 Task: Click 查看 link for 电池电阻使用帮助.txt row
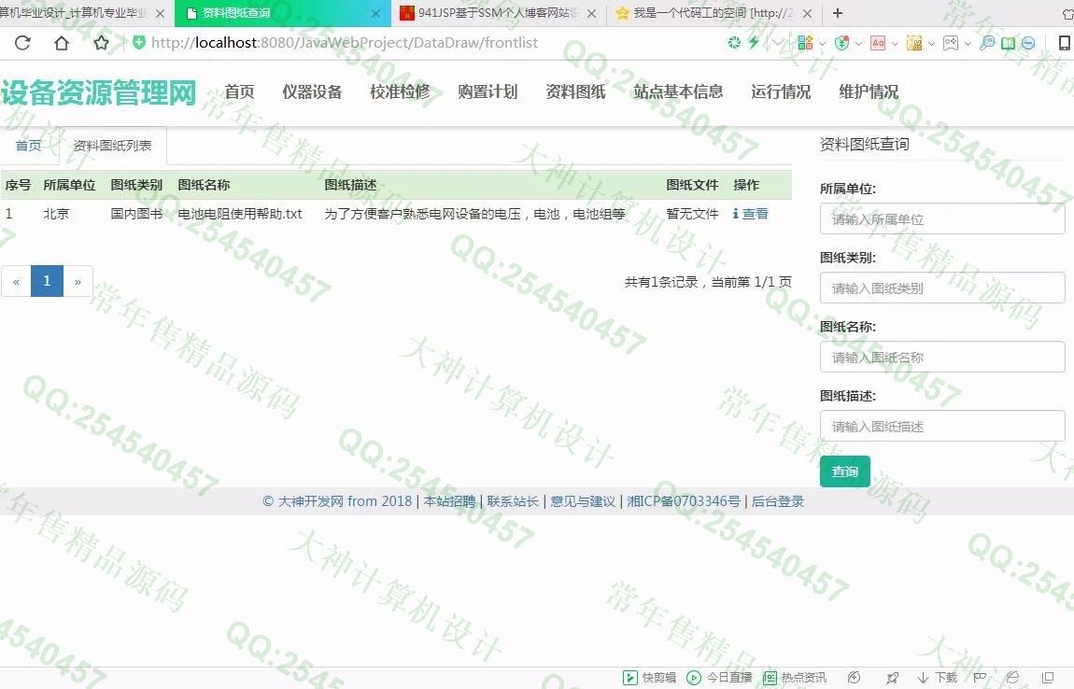coord(751,214)
